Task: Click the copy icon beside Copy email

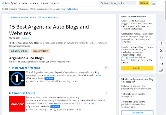Action: (122, 58)
